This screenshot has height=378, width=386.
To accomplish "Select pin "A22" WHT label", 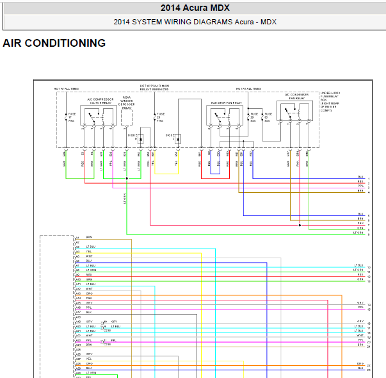I will pyautogui.click(x=84, y=336).
